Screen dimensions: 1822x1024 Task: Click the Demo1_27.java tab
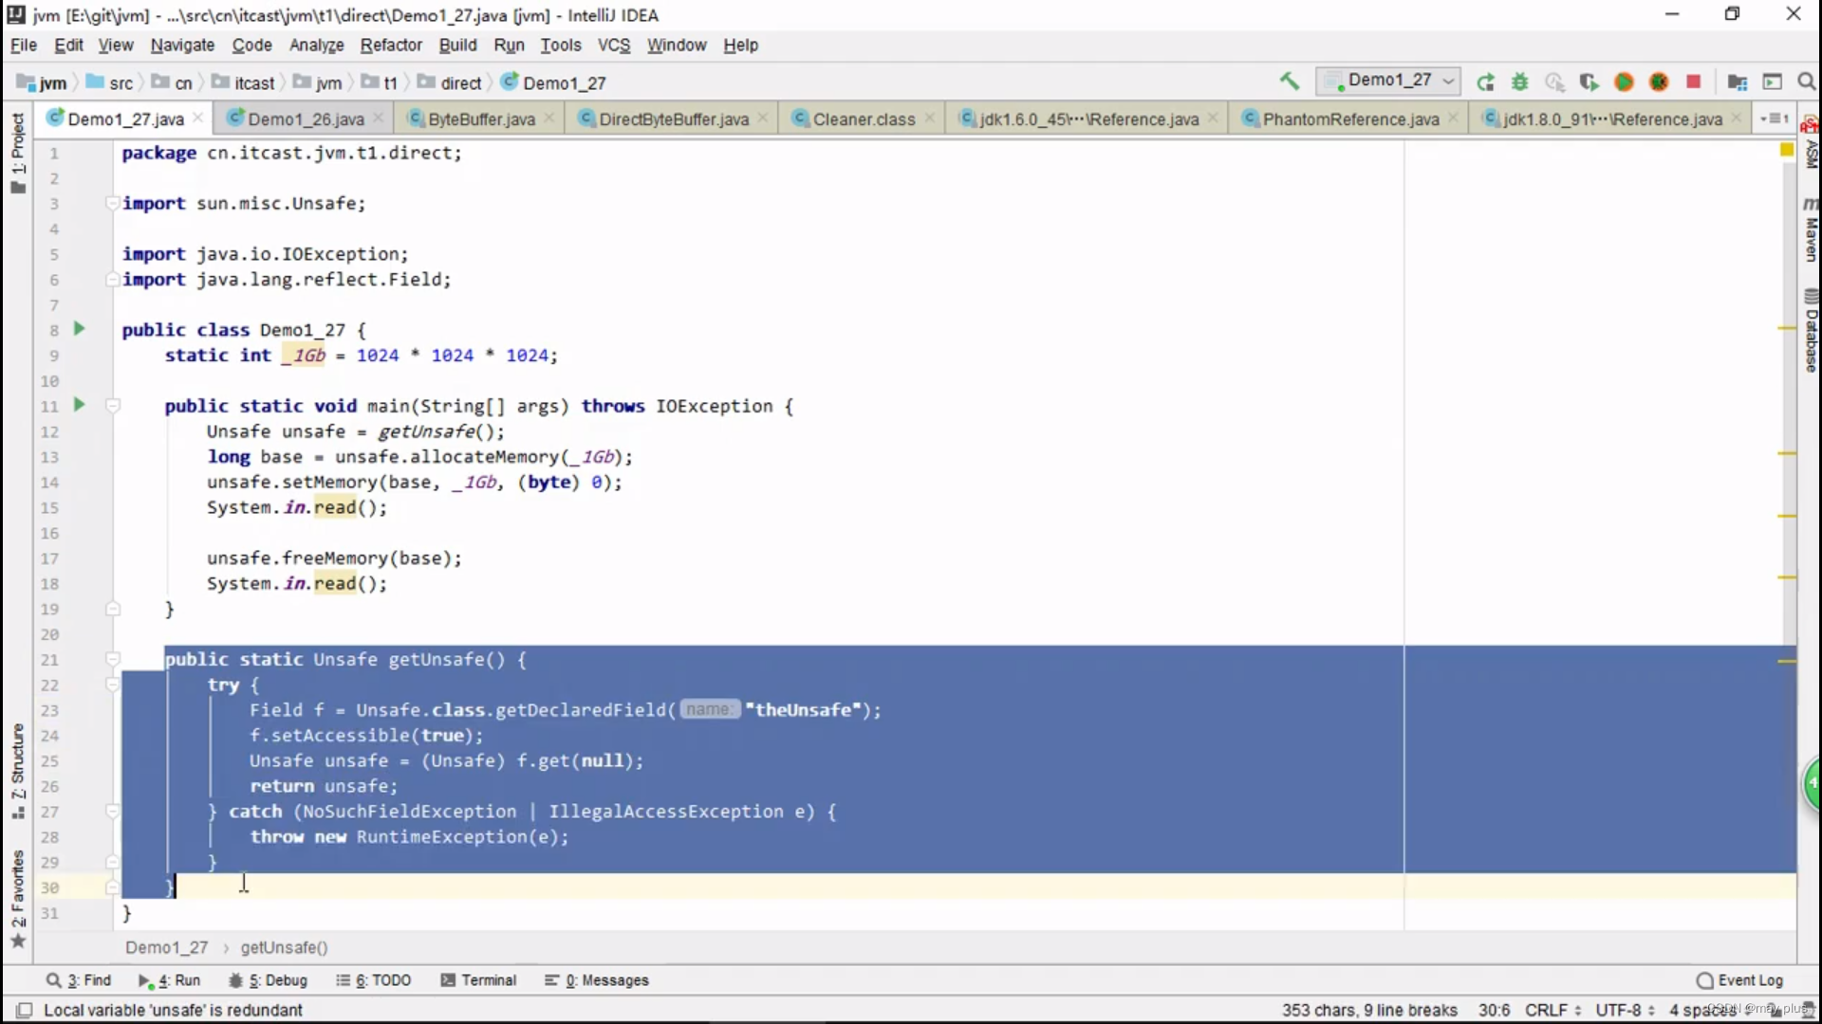tap(125, 118)
